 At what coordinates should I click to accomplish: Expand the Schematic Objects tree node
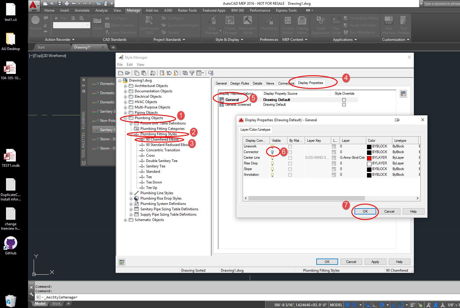point(126,220)
